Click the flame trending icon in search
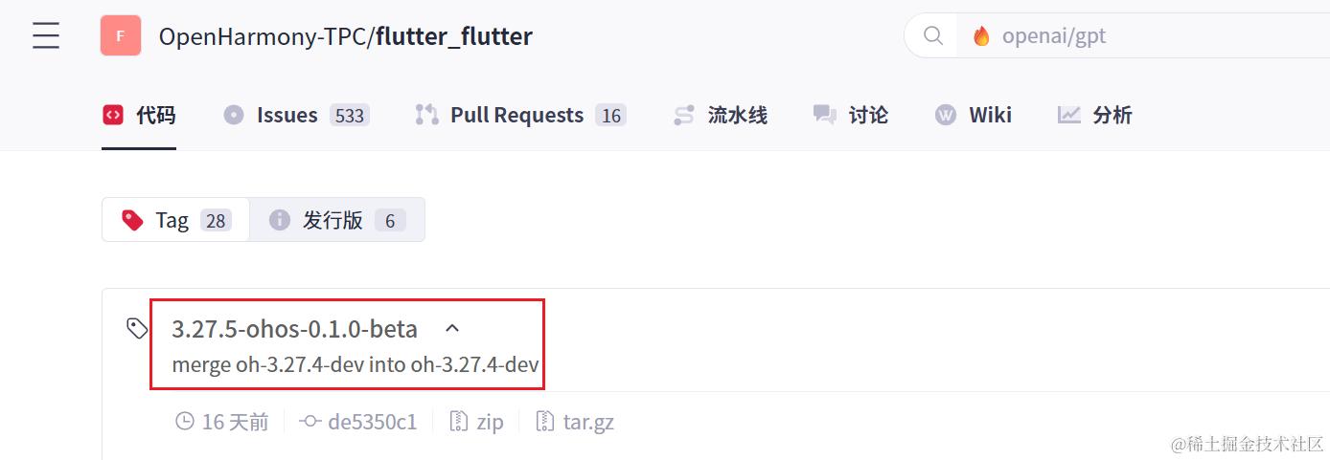 981,36
